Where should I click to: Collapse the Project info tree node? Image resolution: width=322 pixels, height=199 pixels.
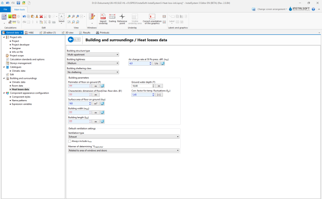coord(4,37)
